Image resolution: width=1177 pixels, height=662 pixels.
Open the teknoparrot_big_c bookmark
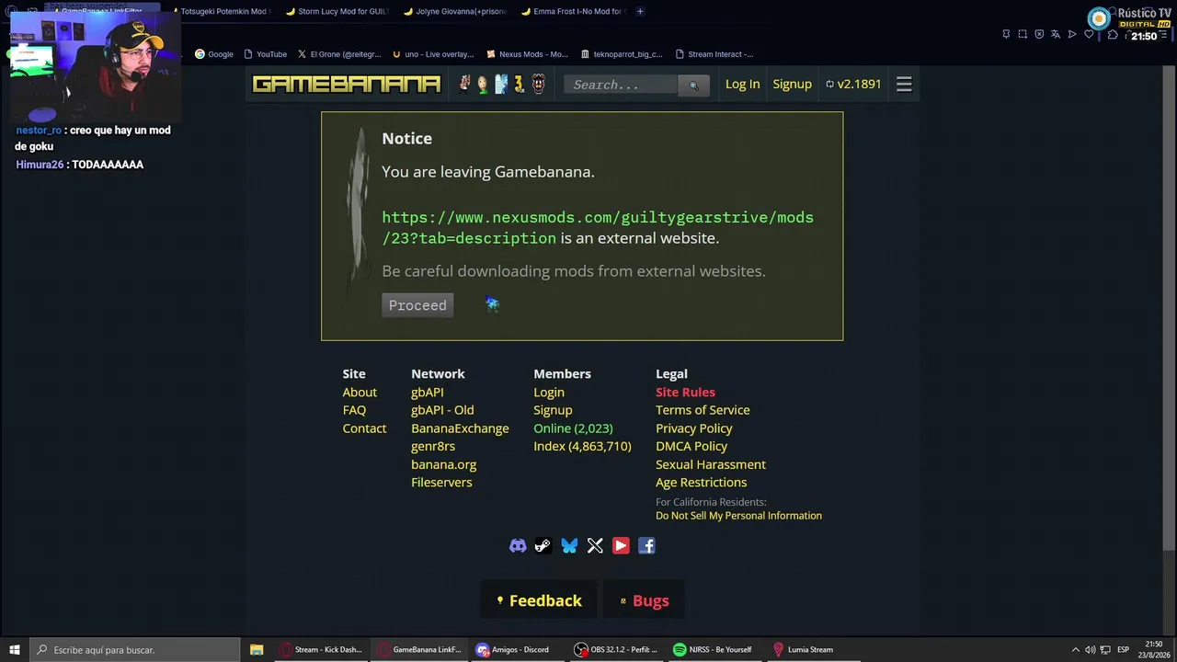pyautogui.click(x=622, y=54)
